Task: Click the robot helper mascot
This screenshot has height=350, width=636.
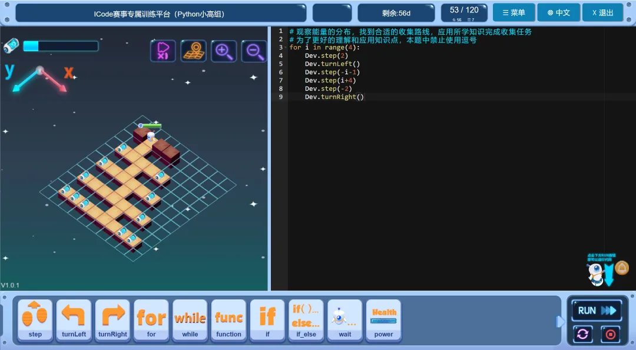Action: [595, 274]
